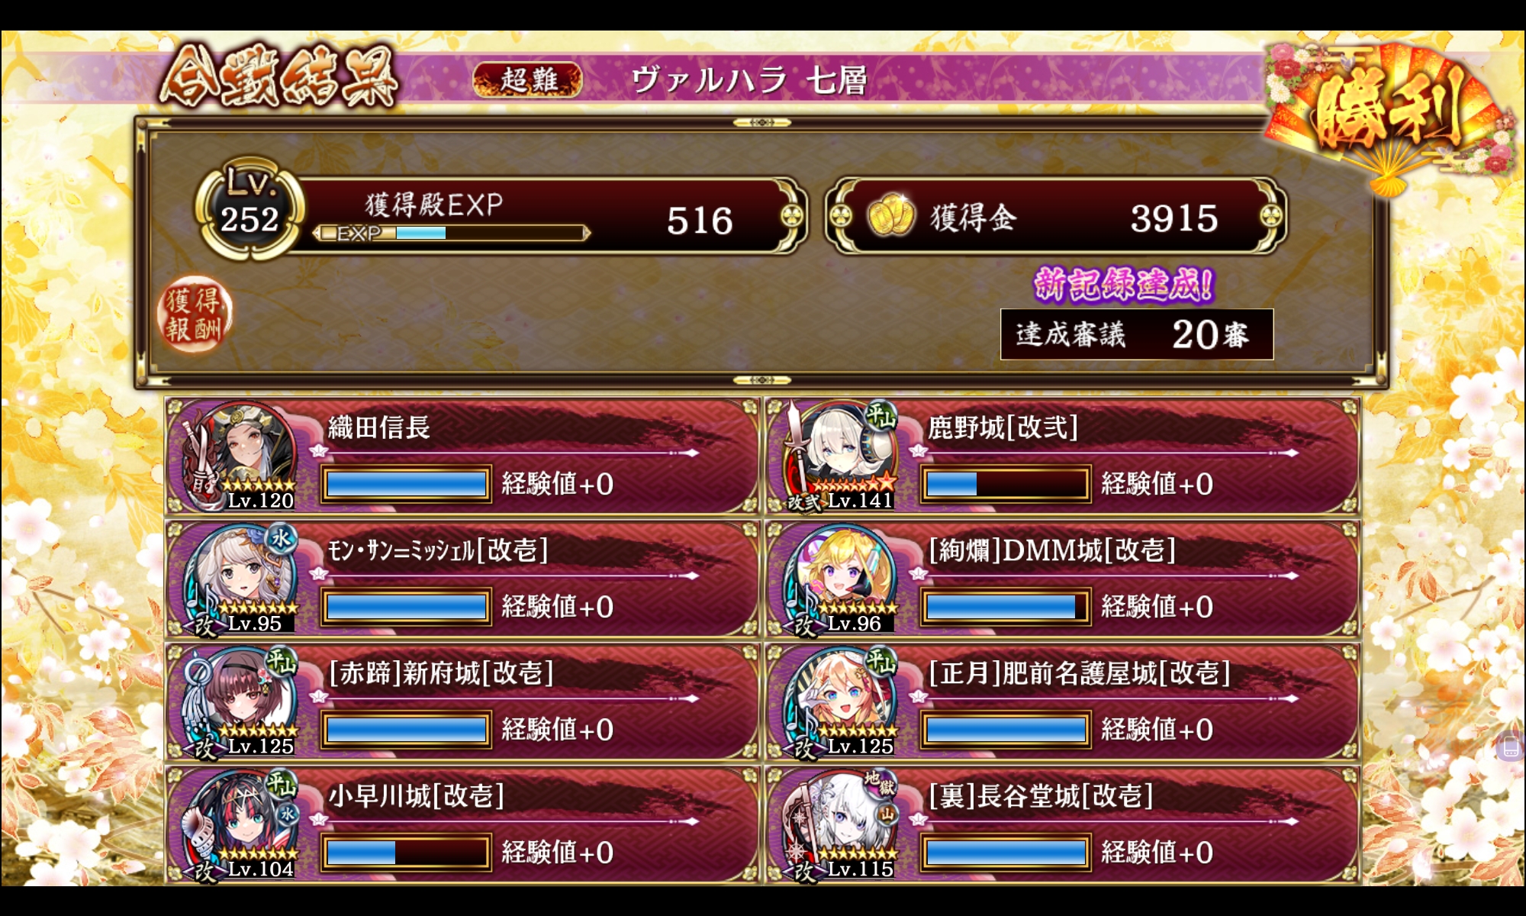Image resolution: width=1526 pixels, height=916 pixels.
Task: Tap the [裏]長谷堂城[改壱] portrait icon
Action: [x=839, y=824]
